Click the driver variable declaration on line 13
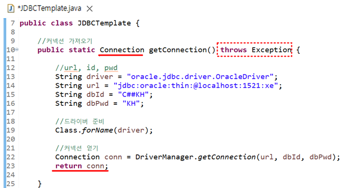Screen dimensions: 342x188 click(x=100, y=77)
